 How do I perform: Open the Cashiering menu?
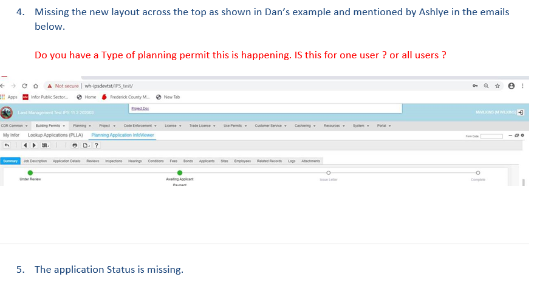[305, 126]
